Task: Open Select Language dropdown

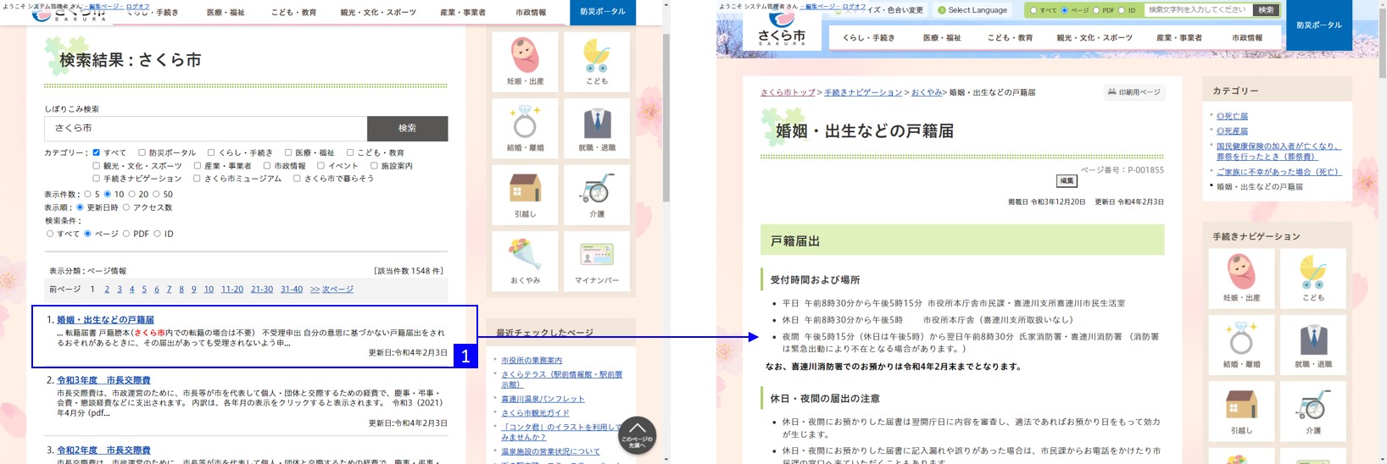Action: pos(972,10)
